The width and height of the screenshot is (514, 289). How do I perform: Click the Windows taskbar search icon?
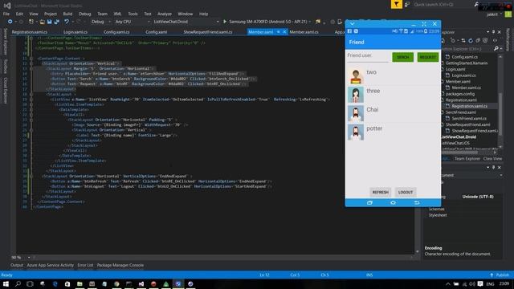point(18,283)
